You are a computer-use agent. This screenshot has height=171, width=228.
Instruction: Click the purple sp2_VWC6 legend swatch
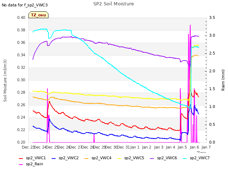click(152, 158)
